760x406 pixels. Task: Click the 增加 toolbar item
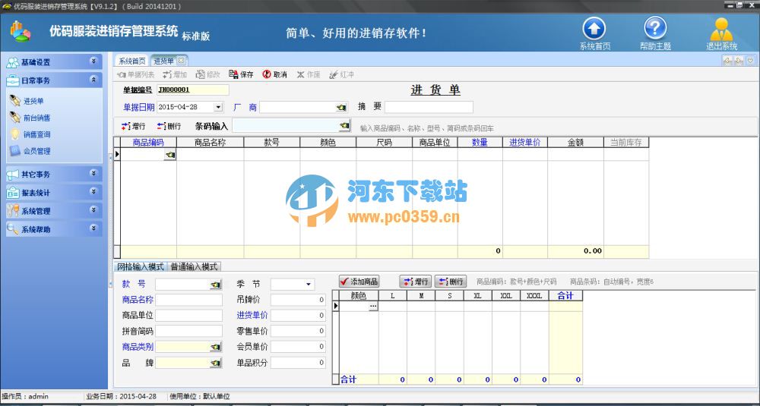175,74
